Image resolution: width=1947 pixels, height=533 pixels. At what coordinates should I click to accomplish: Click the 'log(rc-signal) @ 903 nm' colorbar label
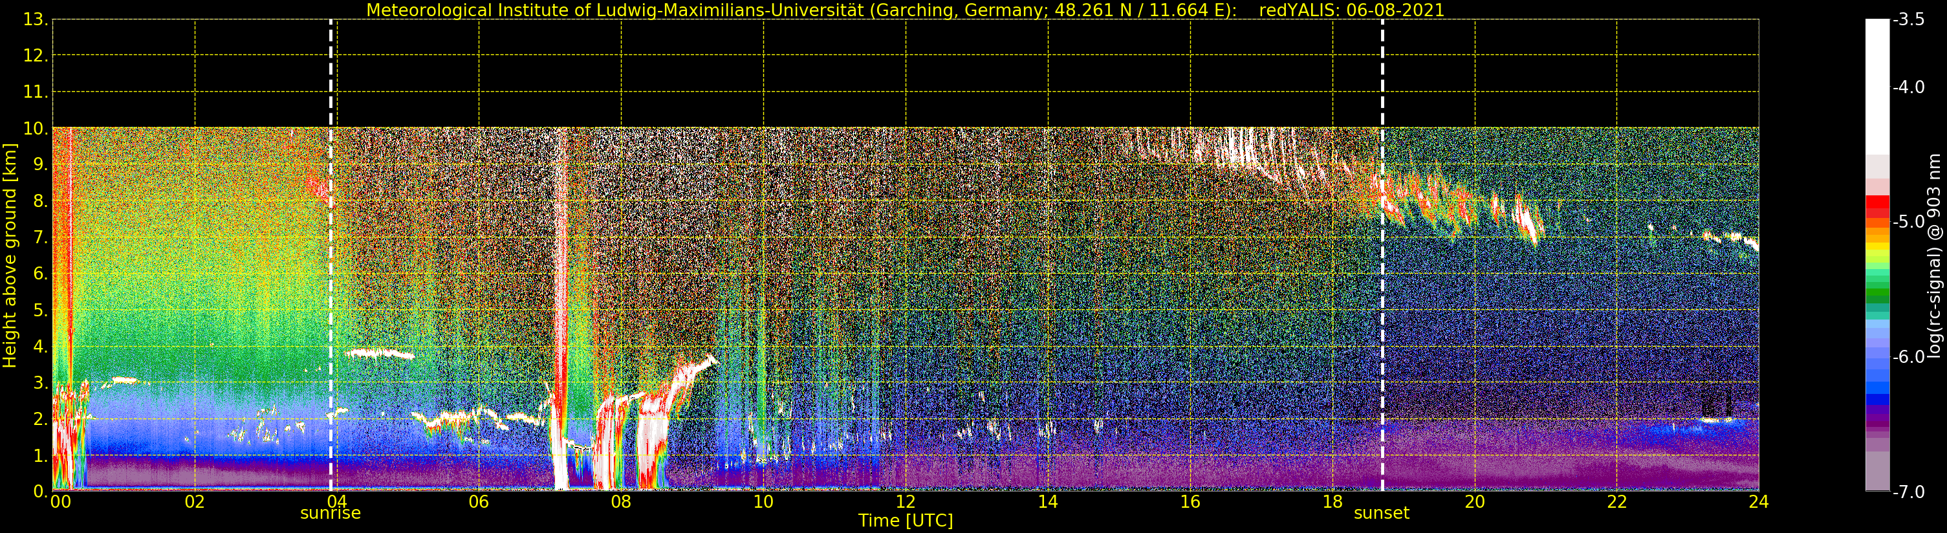(1934, 256)
